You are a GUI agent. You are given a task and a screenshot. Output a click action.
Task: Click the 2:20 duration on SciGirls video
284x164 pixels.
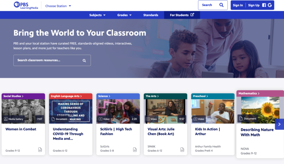coord(134,119)
